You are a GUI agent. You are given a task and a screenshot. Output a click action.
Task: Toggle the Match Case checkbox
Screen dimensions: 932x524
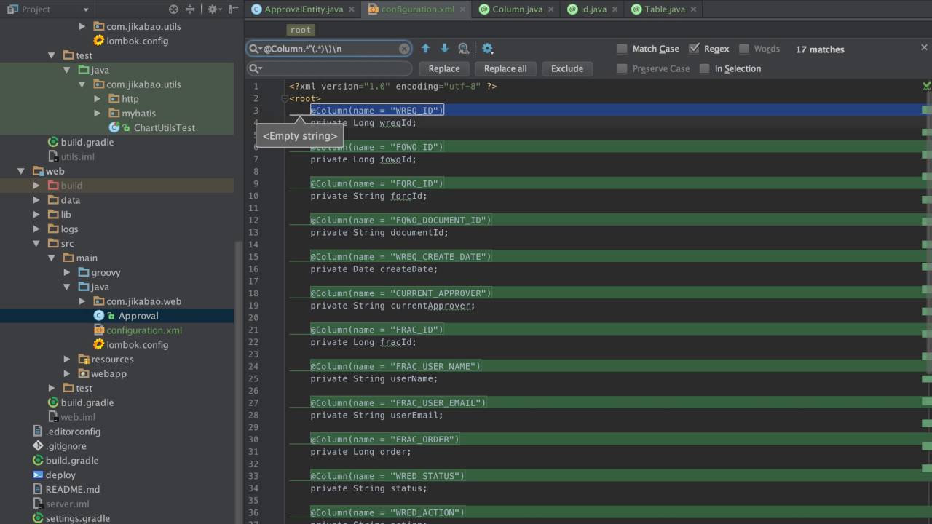point(622,49)
